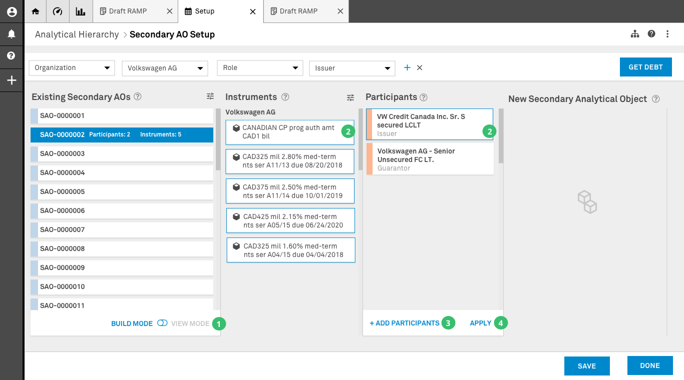This screenshot has height=380, width=684.
Task: Select the gauge/dashboard icon near the tabs
Action: point(58,11)
